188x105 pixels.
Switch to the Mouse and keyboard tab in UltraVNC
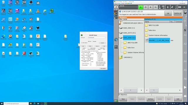pyautogui.click(x=91, y=49)
